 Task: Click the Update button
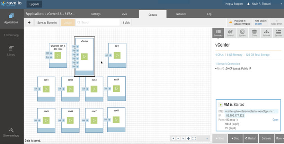pos(68,22)
